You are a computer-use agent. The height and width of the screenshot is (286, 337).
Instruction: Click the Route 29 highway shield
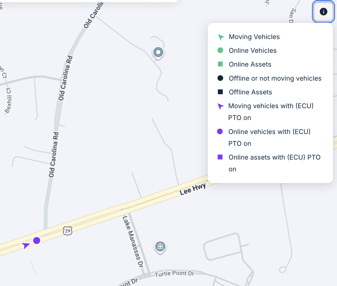(x=68, y=231)
